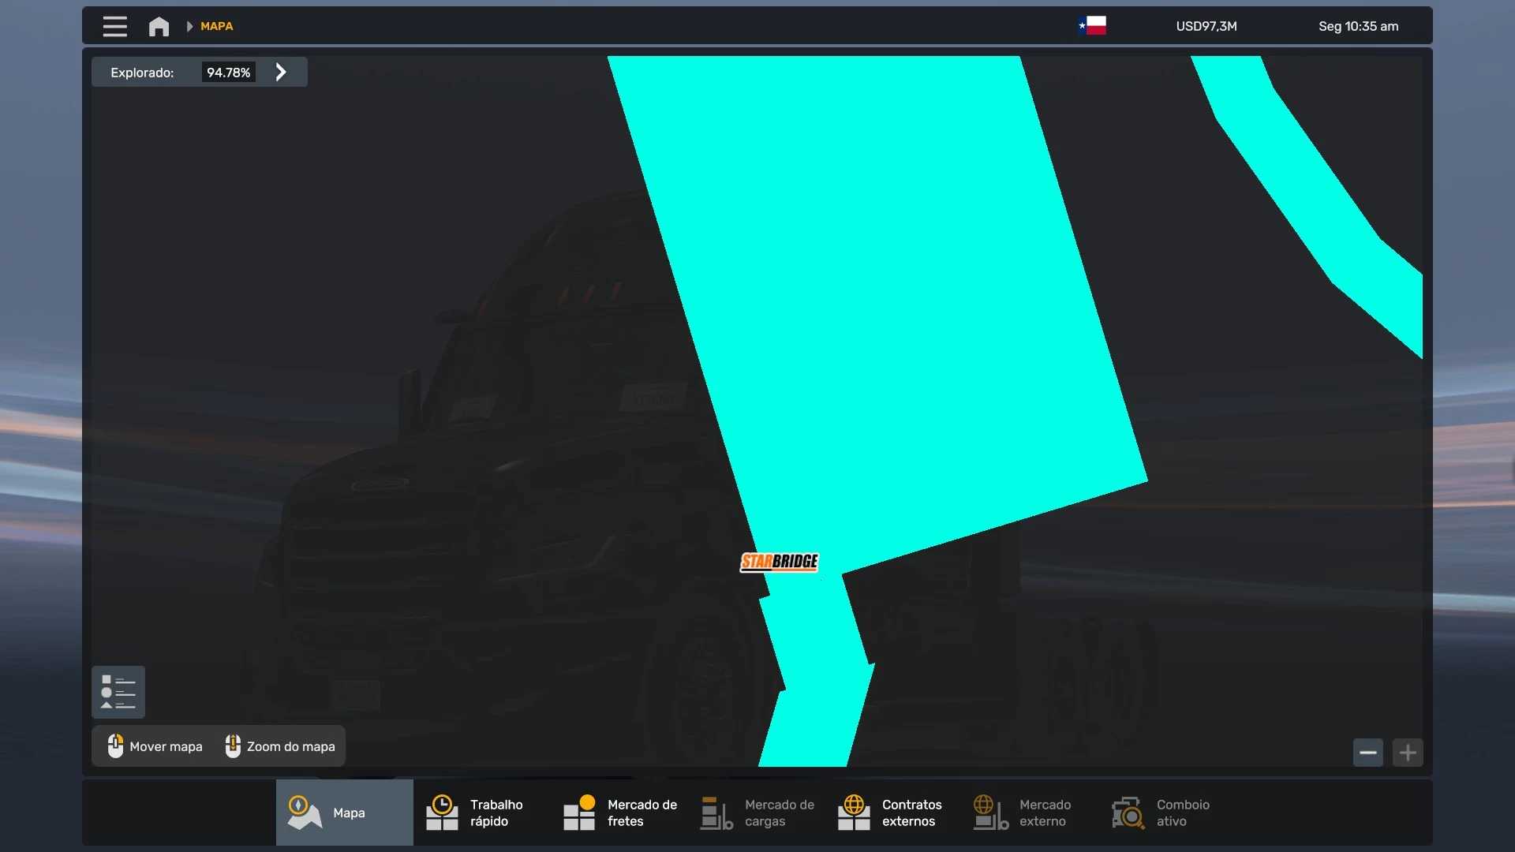Open the Trabalho rápido tab

coord(481,813)
